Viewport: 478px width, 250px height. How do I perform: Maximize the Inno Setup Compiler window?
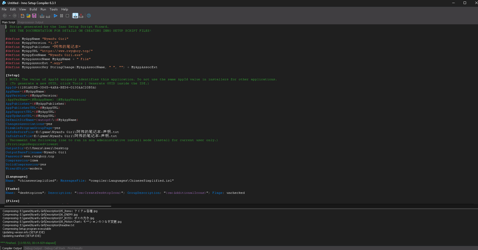click(x=465, y=3)
